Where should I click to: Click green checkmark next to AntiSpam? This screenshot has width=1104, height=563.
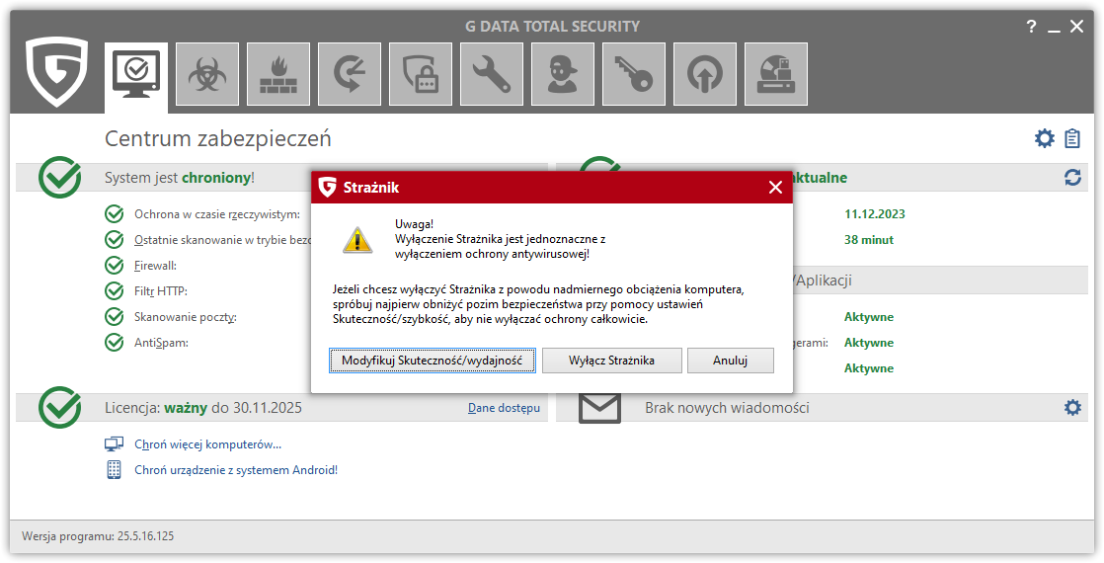click(115, 343)
